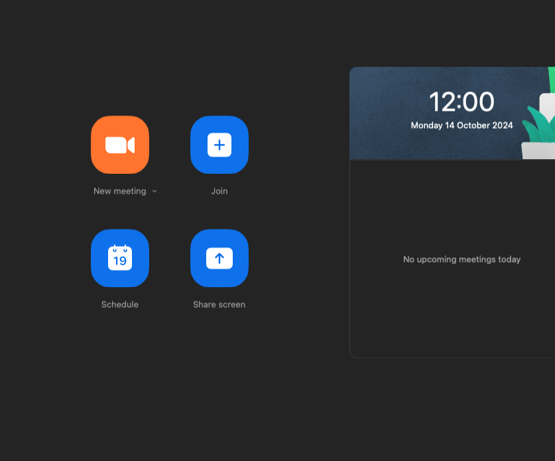Click the blue Join plus icon
This screenshot has height=461, width=555.
pyautogui.click(x=219, y=145)
